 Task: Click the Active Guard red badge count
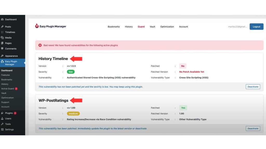[x=16, y=88]
